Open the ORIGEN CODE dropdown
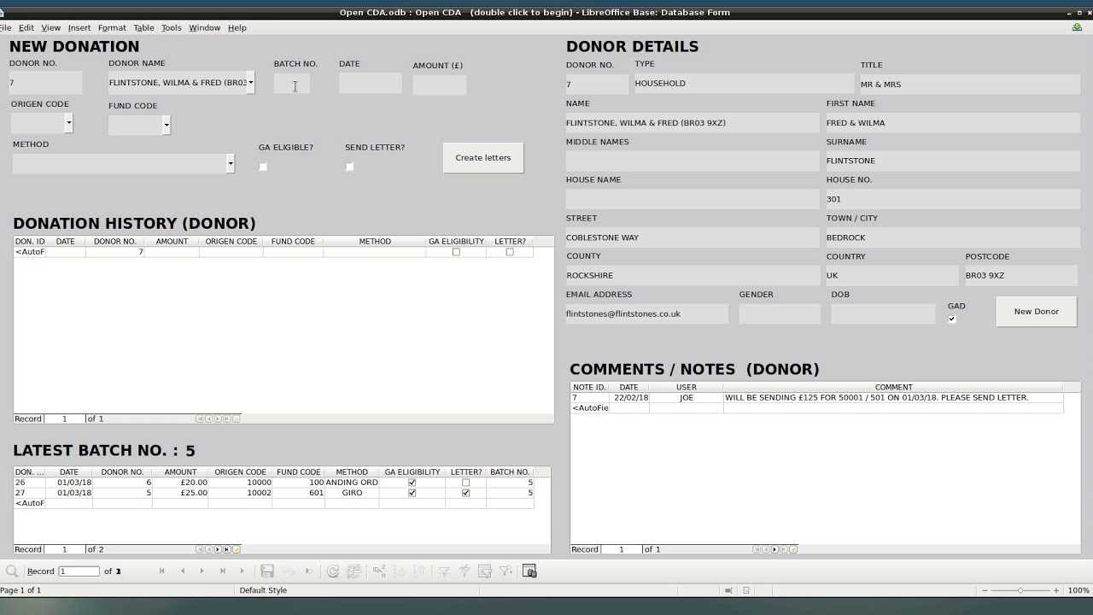 pyautogui.click(x=68, y=124)
